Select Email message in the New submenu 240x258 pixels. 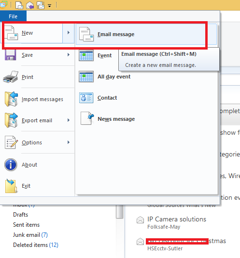pyautogui.click(x=146, y=34)
